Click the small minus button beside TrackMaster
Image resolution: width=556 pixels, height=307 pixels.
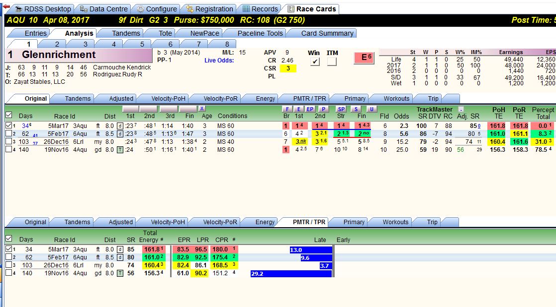461,109
